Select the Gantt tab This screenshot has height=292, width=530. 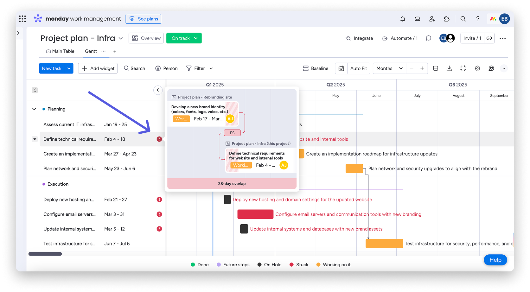tap(91, 51)
